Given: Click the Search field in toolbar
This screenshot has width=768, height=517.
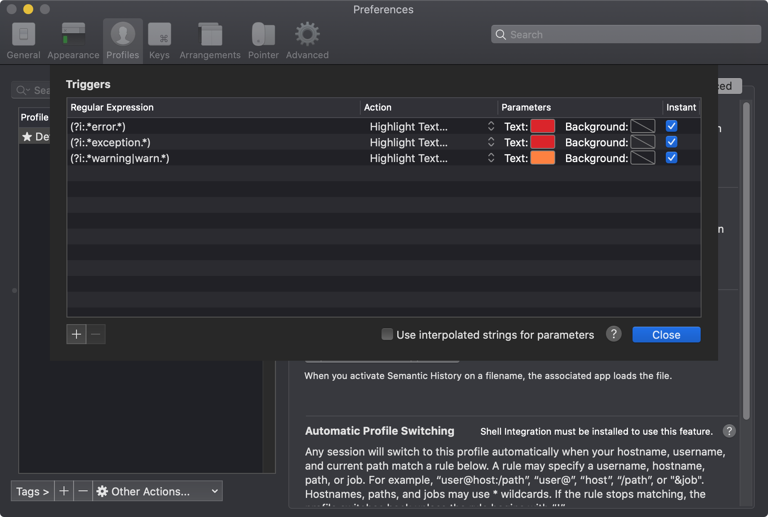Looking at the screenshot, I should 626,34.
